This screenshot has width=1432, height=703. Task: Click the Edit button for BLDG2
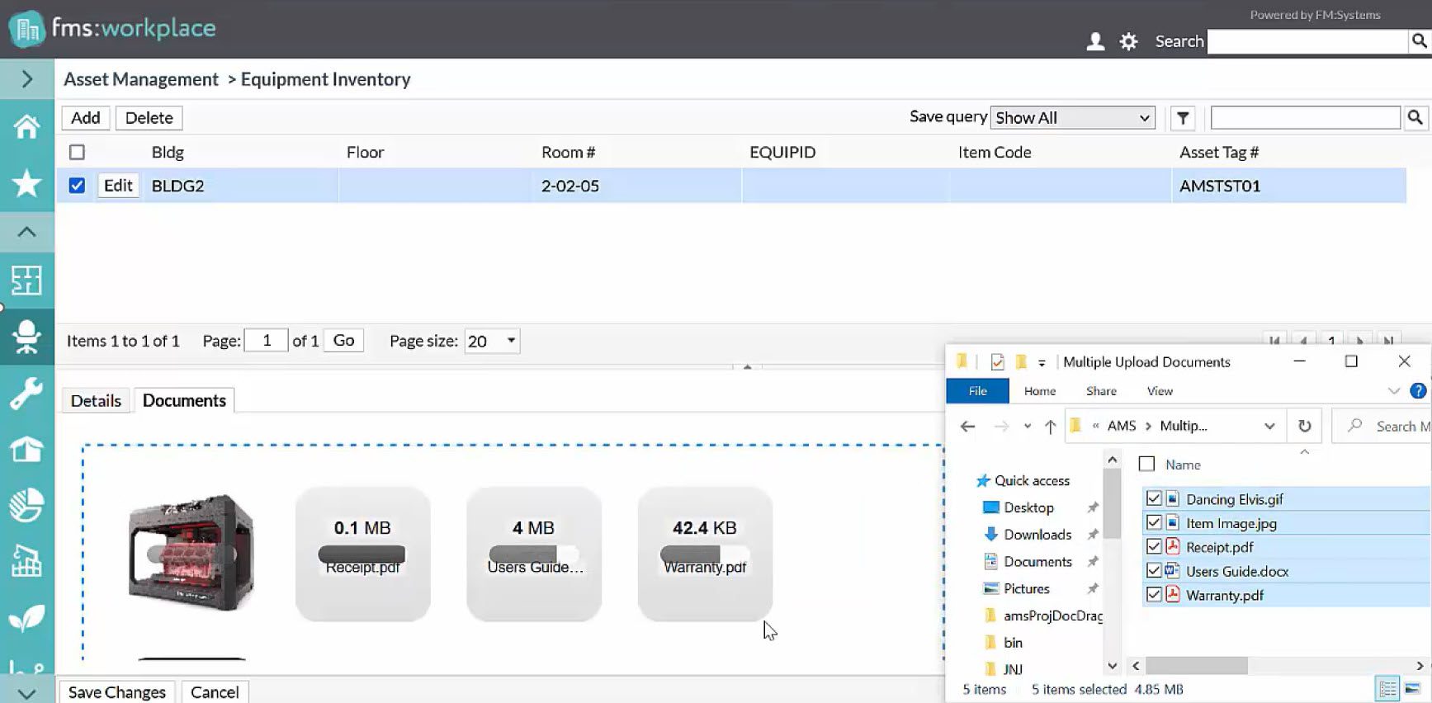tap(118, 186)
